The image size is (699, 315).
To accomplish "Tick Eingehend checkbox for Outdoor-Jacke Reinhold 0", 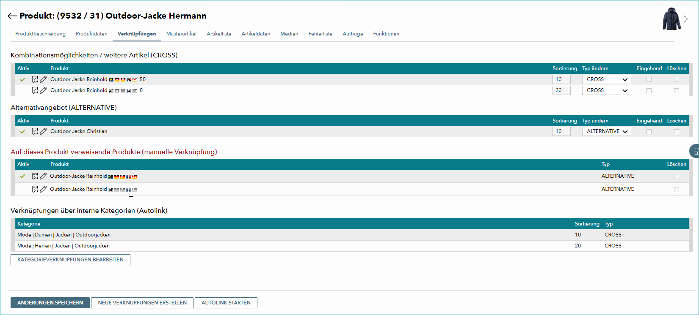I will 649,91.
